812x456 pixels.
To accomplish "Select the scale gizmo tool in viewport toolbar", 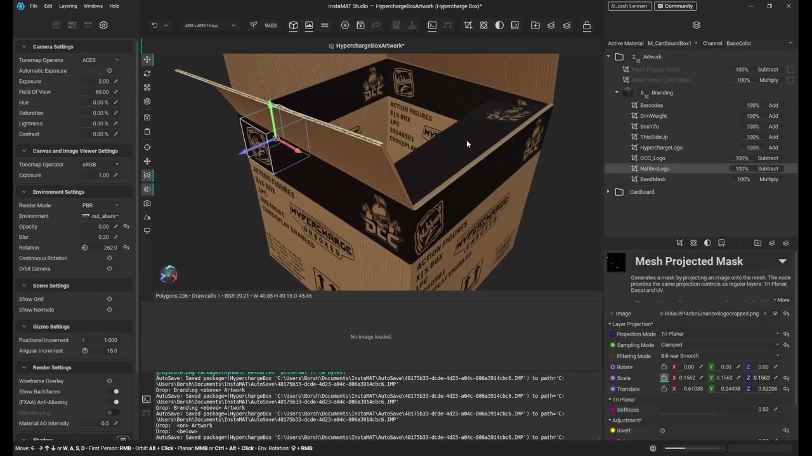I will (147, 87).
